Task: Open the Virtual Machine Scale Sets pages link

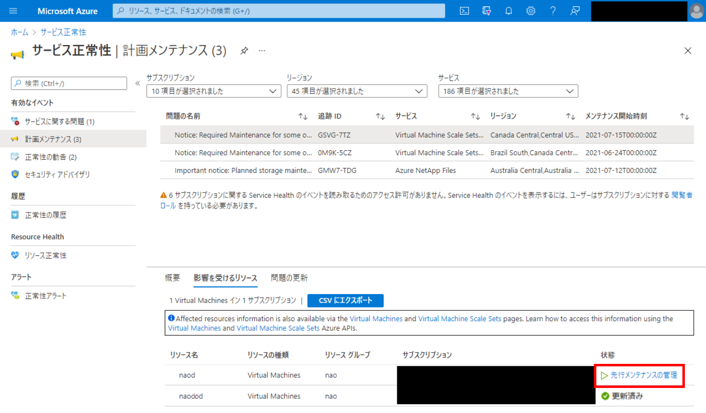Action: pyautogui.click(x=460, y=319)
